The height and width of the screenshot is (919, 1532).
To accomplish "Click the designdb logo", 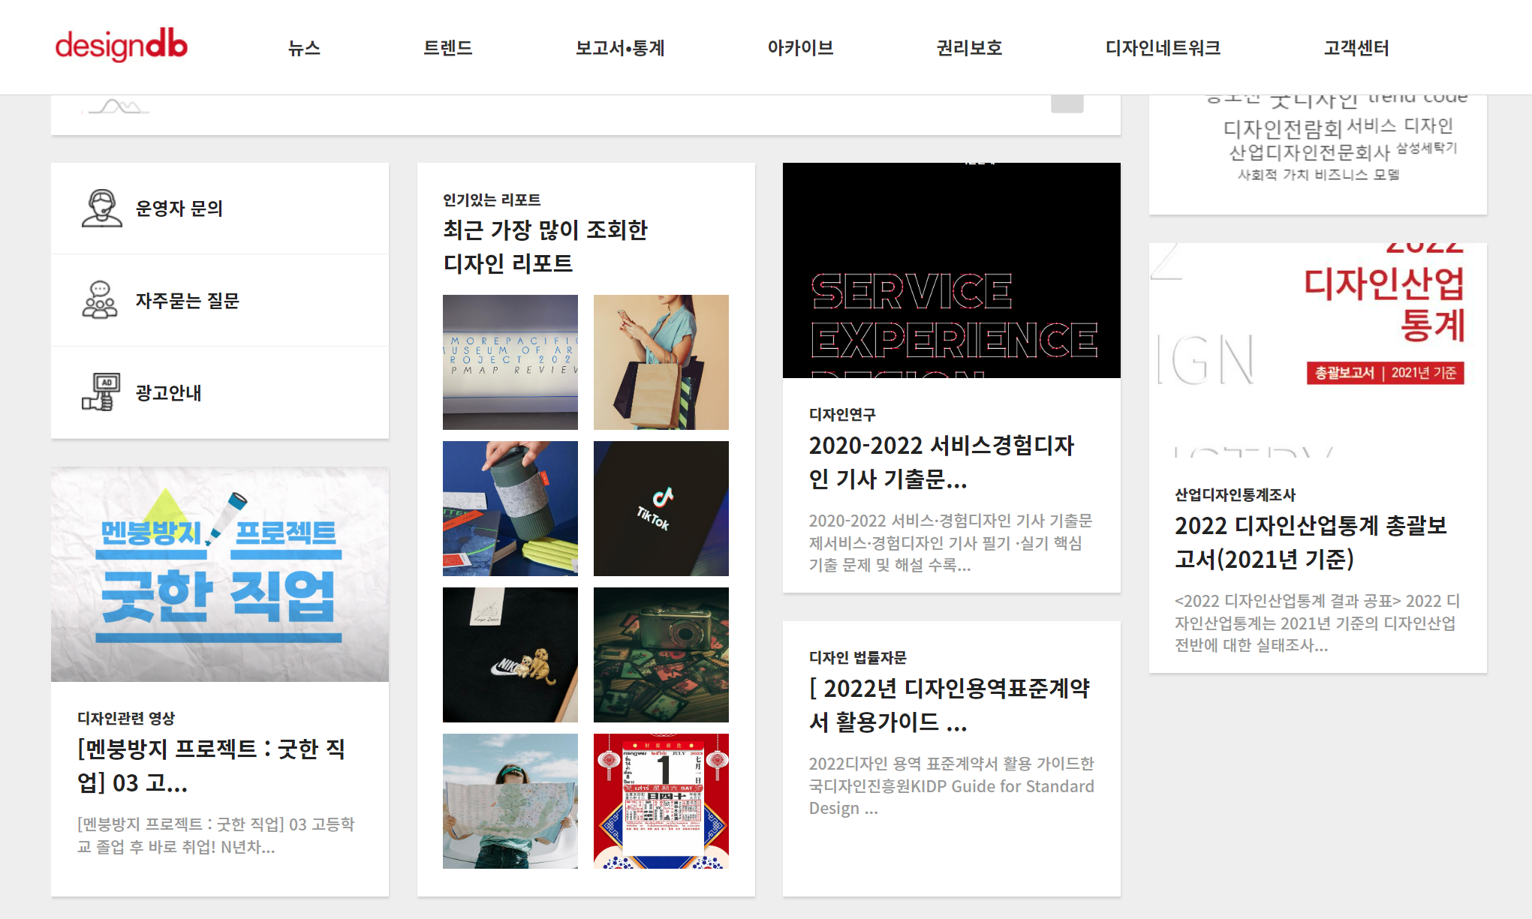I will click(121, 46).
